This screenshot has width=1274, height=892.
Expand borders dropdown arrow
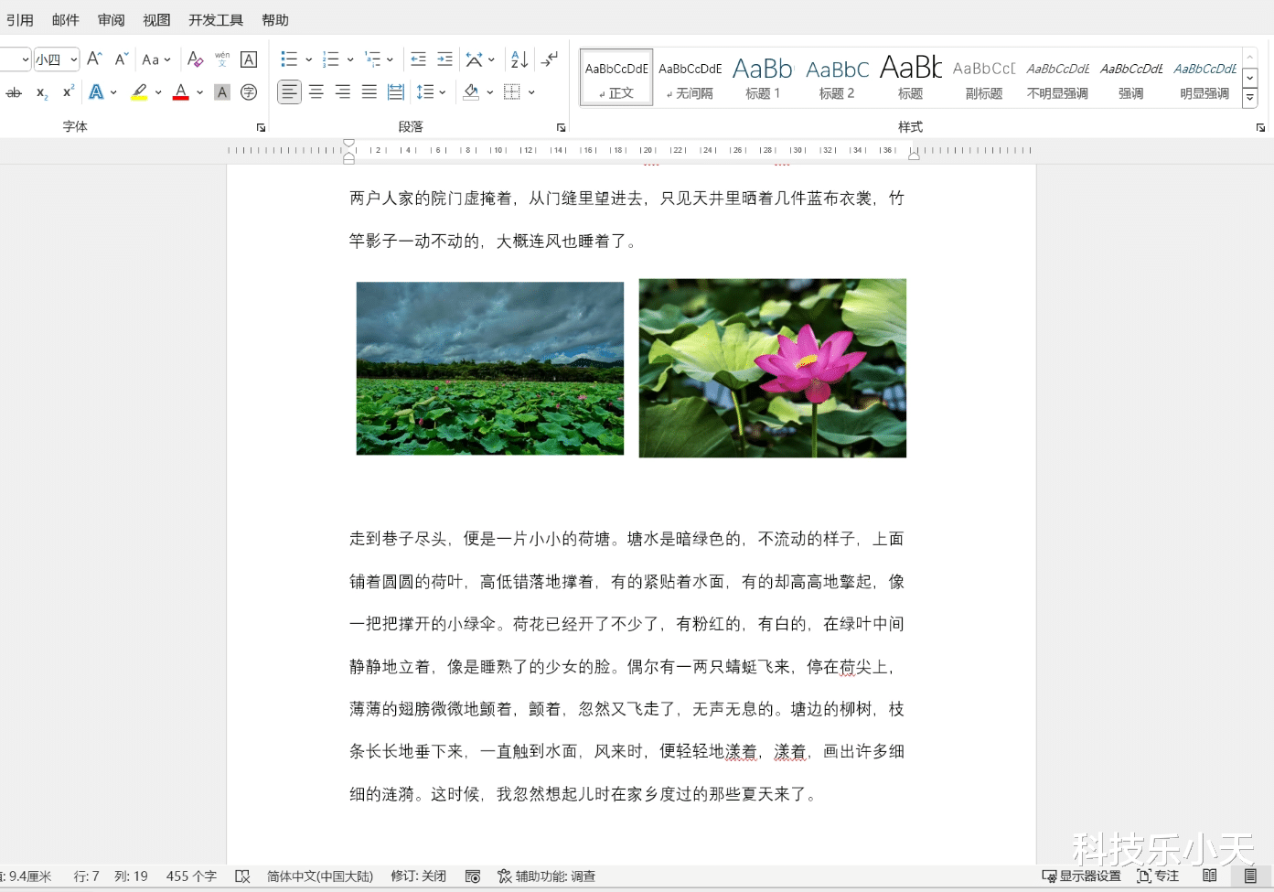(531, 92)
